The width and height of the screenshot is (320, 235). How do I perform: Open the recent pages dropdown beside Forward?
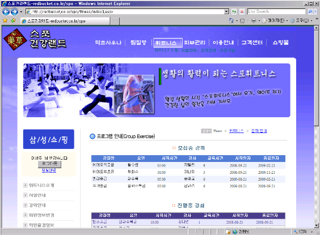pos(21,12)
